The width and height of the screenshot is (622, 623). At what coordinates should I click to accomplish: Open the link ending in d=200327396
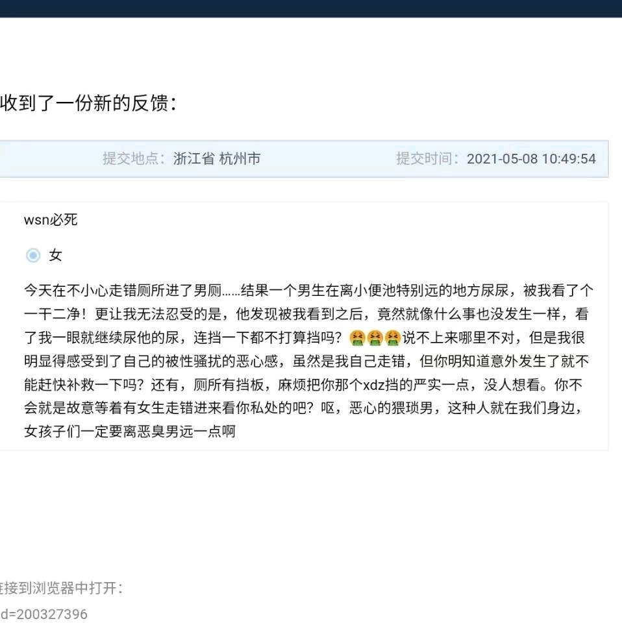(x=44, y=614)
